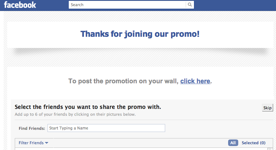Click the "Thanks for joining our promo!" heading
The image size is (276, 150).
(x=140, y=34)
